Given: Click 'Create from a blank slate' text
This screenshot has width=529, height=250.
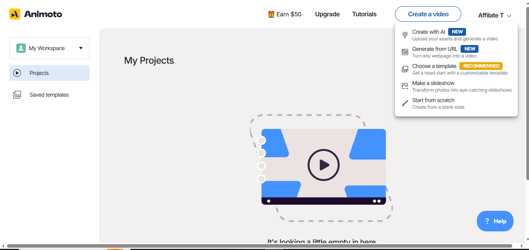Looking at the screenshot, I should 438,107.
